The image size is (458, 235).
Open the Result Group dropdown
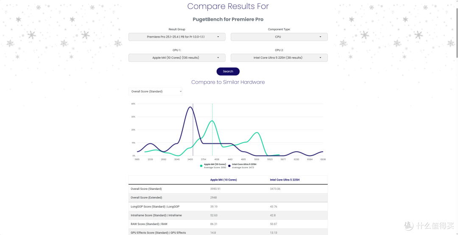click(177, 37)
